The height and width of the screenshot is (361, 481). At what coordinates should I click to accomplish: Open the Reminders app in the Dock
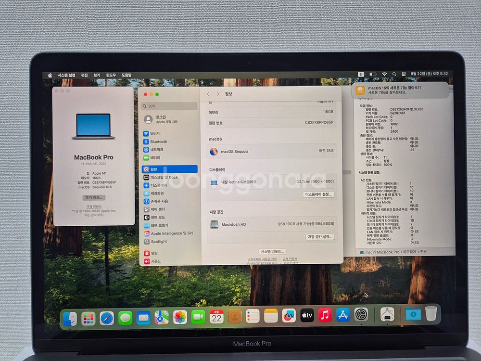[x=253, y=316]
